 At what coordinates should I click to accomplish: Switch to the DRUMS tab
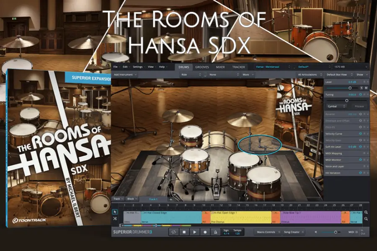coord(184,67)
